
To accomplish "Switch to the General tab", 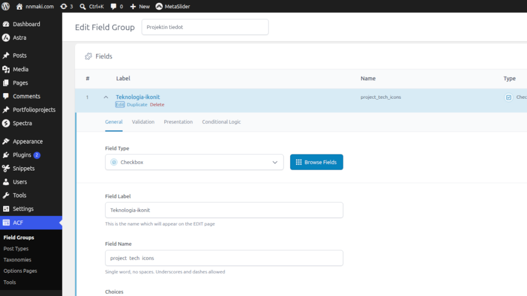I will (114, 122).
